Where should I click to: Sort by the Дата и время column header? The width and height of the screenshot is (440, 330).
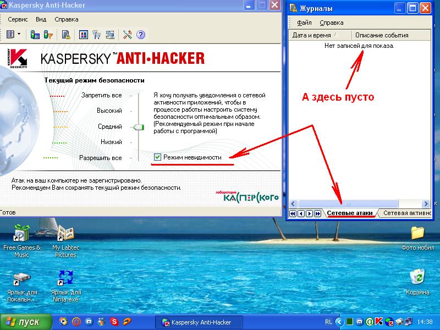pos(320,35)
